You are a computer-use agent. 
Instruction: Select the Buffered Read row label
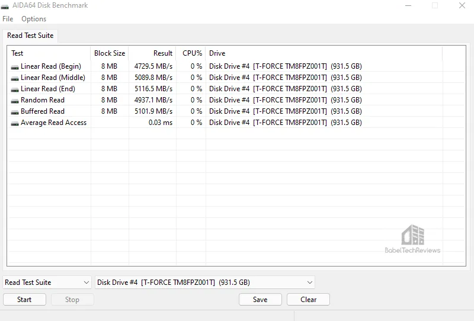(42, 111)
